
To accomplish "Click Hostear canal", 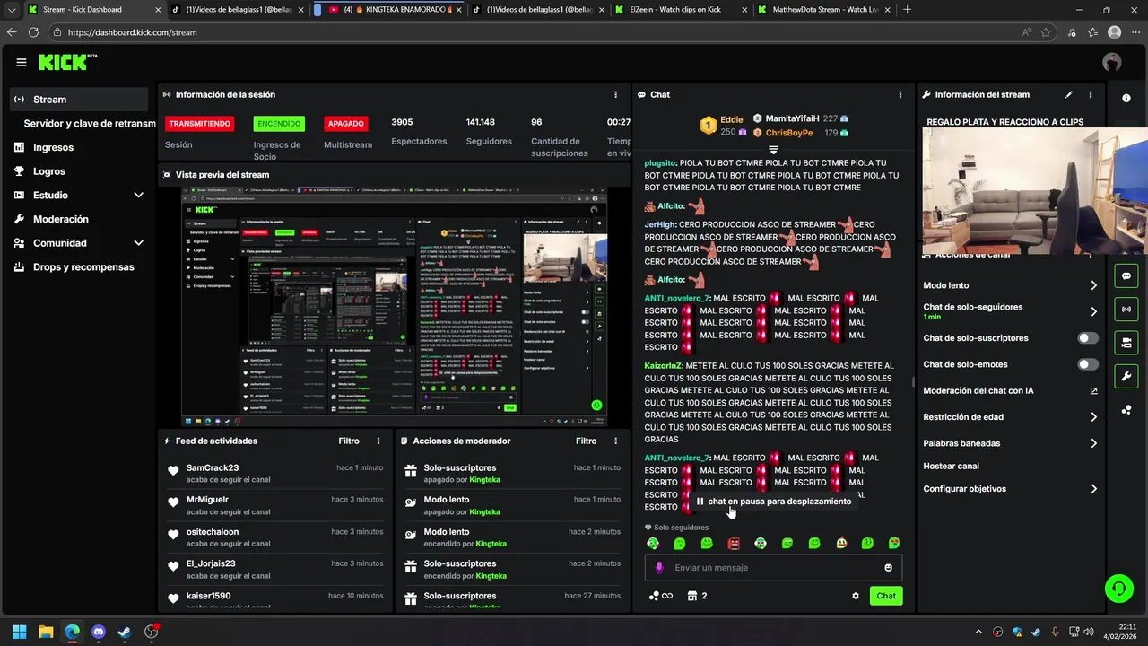I will tap(952, 467).
